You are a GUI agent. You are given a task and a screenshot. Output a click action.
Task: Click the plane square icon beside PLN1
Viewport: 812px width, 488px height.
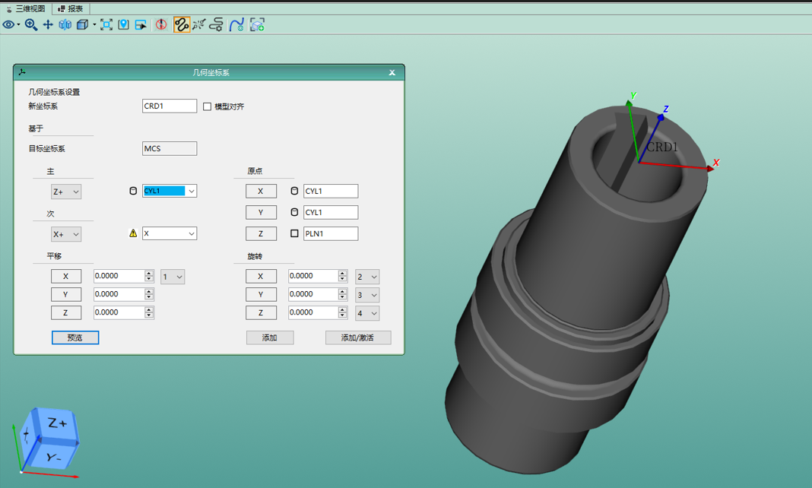click(x=294, y=233)
